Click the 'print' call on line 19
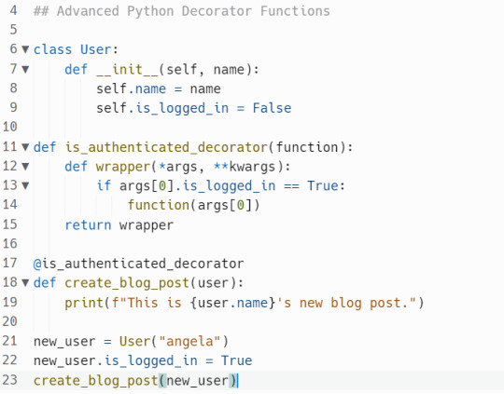 pyautogui.click(x=84, y=303)
